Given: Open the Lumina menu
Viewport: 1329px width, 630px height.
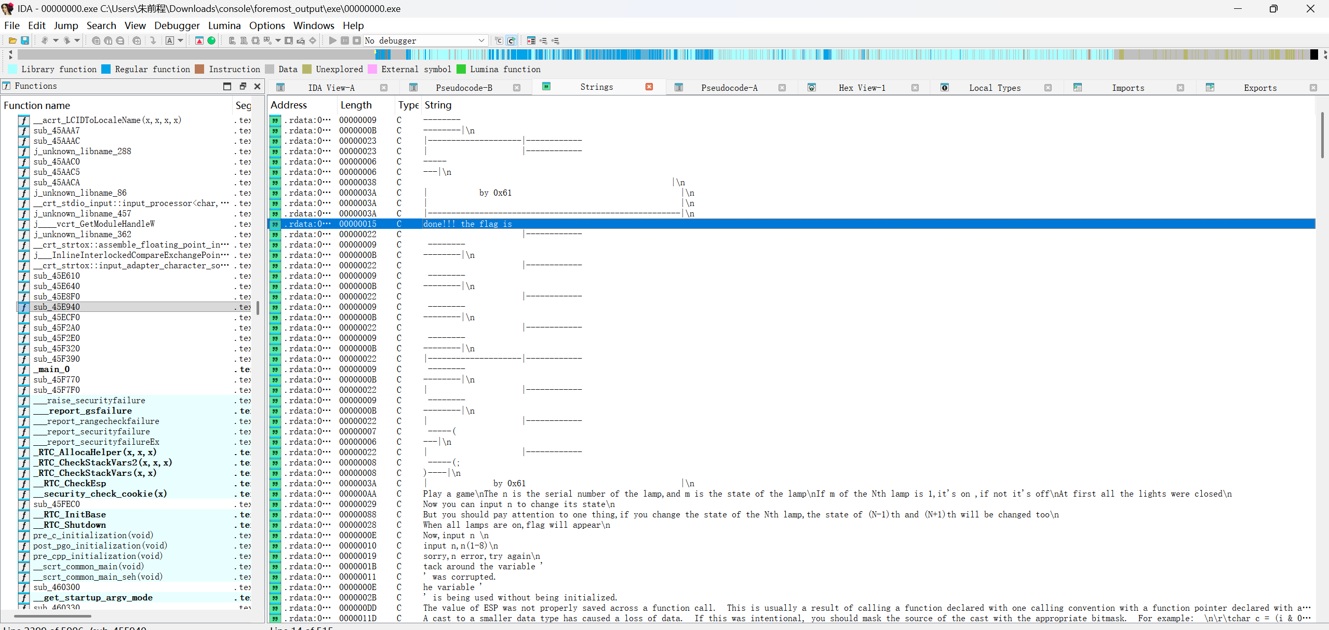Looking at the screenshot, I should [x=224, y=25].
